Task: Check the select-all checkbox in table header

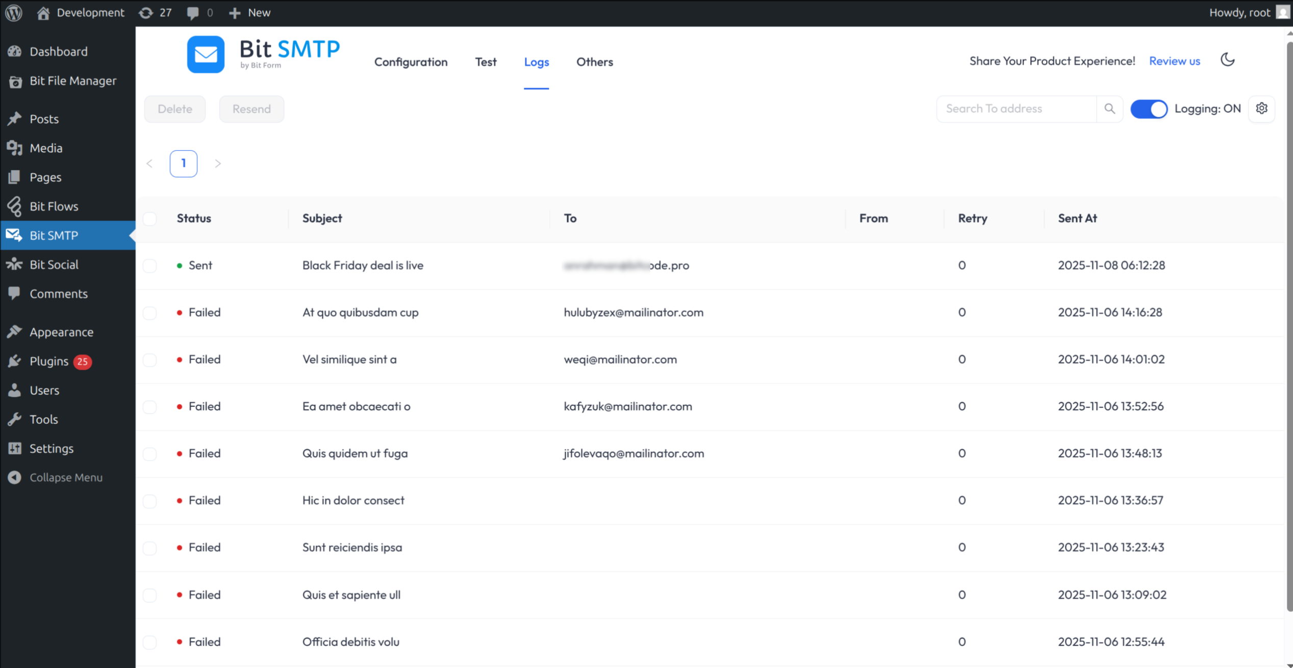Action: pyautogui.click(x=149, y=219)
